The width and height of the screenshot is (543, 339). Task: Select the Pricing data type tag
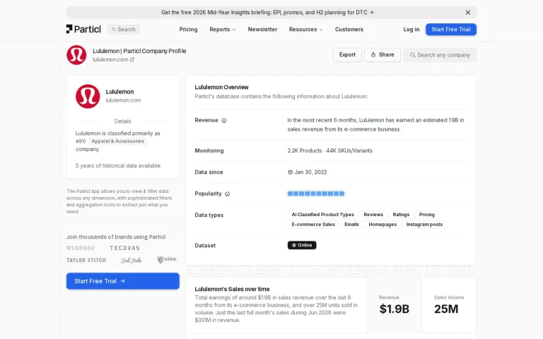click(426, 215)
